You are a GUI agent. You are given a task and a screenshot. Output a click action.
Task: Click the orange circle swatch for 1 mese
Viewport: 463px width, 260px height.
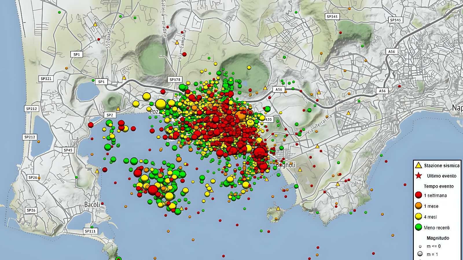pyautogui.click(x=418, y=206)
